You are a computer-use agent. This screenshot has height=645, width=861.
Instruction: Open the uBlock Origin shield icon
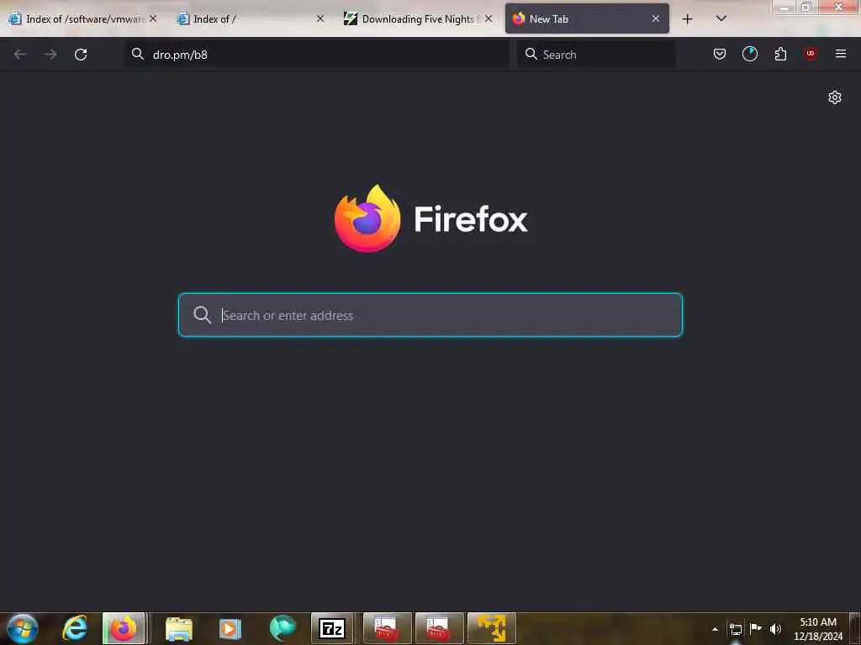click(811, 53)
